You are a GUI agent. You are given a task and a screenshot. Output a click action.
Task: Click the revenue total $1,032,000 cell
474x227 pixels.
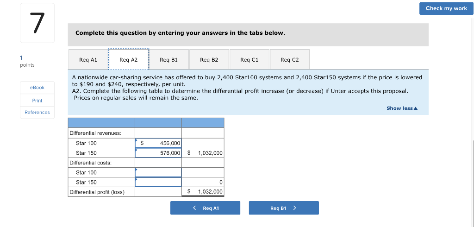coord(203,153)
